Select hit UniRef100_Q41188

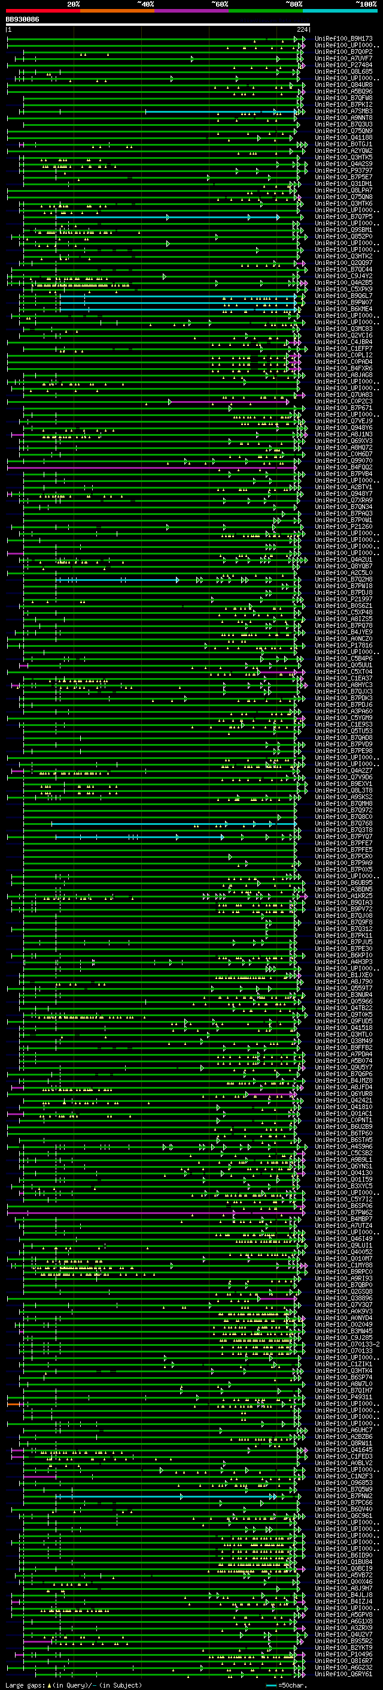click(x=343, y=138)
